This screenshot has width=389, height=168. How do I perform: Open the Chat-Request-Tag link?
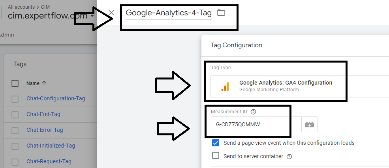[49, 161]
